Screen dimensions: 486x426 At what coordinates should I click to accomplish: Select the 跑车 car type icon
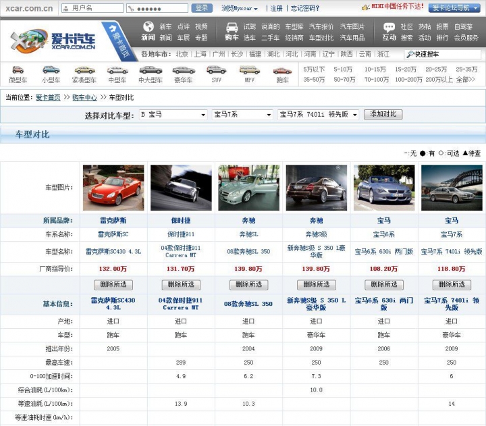[282, 71]
